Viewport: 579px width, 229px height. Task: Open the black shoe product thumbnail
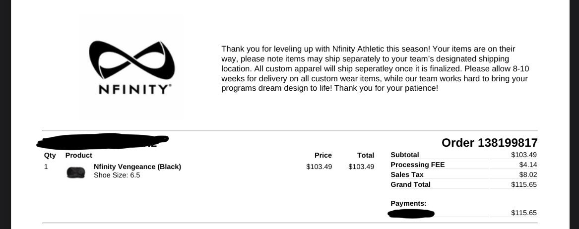tap(76, 172)
